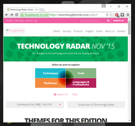Click the white search magnifier in pink bar
Viewport: 135px width, 126px height.
(x=108, y=21)
